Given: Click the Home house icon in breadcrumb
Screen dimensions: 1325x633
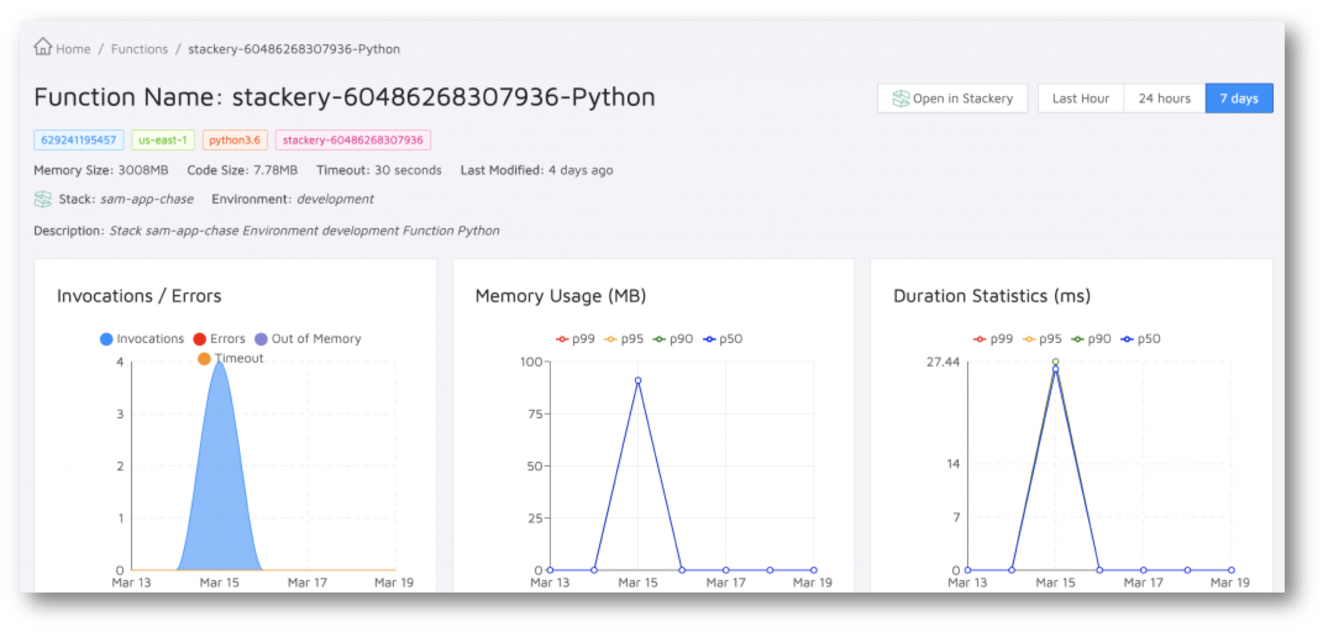Looking at the screenshot, I should click(x=42, y=47).
